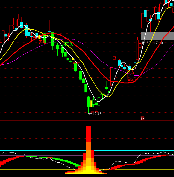The width and height of the screenshot is (174, 177).
Task: Click the 16.62 - 17.10 range label
Action: pyautogui.click(x=152, y=43)
